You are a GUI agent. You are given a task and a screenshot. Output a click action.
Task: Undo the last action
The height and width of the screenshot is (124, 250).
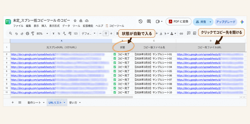(x=17, y=34)
